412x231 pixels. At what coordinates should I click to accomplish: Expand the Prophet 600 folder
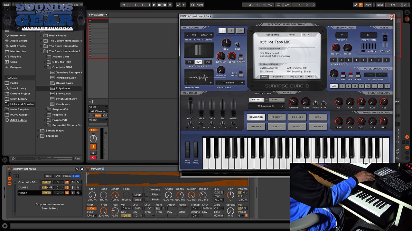pos(45,109)
